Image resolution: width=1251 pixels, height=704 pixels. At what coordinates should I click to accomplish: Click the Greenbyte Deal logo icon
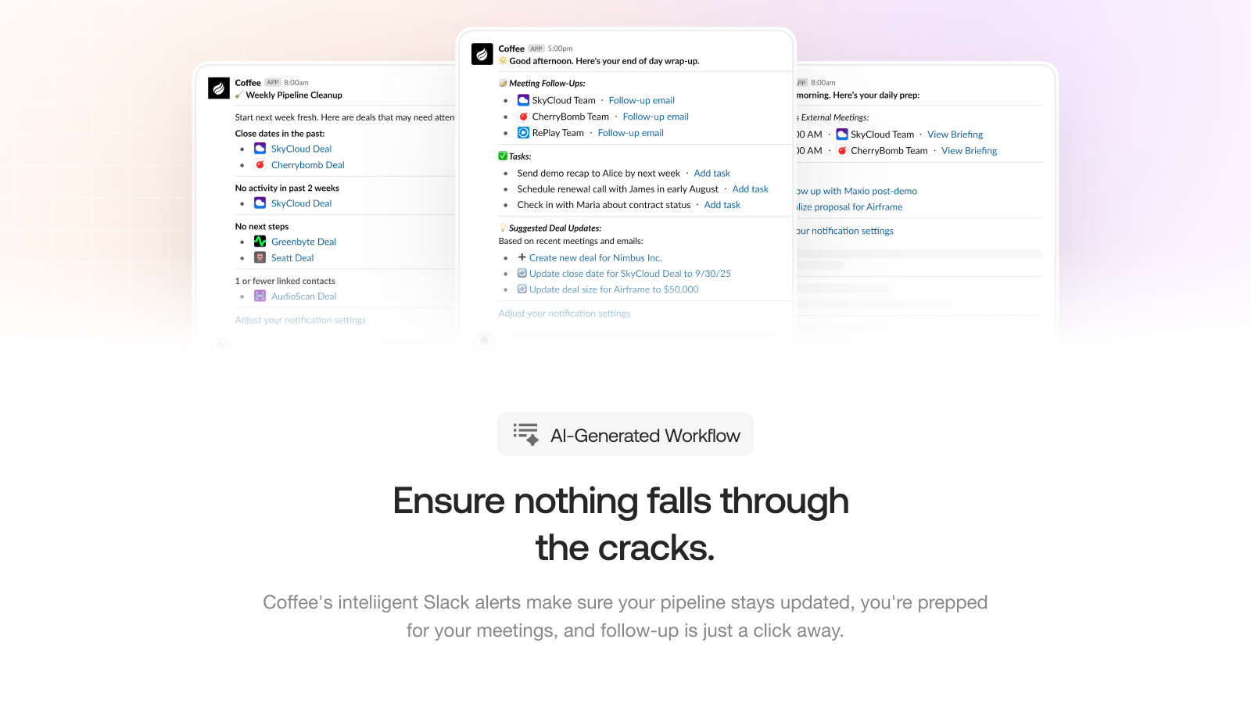(260, 242)
